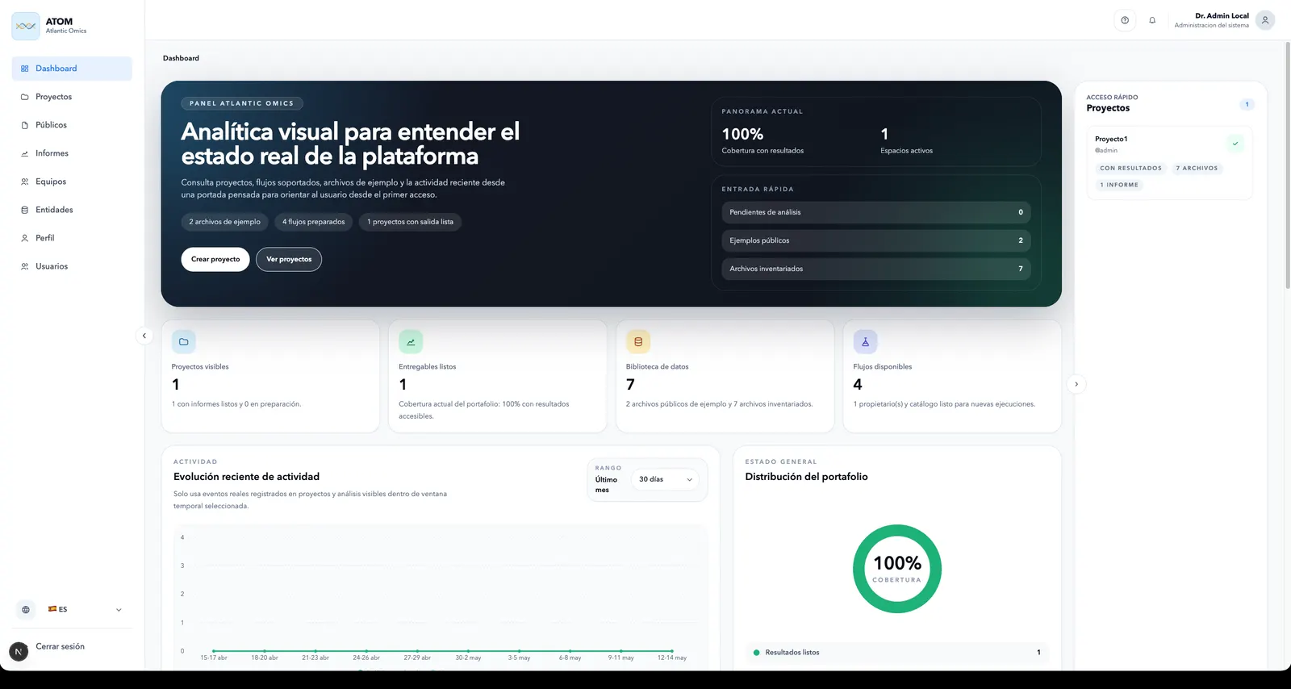Open Equipos in the sidebar
The width and height of the screenshot is (1291, 689).
(72, 182)
